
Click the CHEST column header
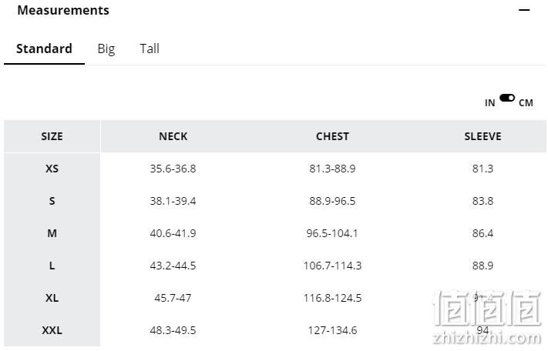(x=332, y=136)
